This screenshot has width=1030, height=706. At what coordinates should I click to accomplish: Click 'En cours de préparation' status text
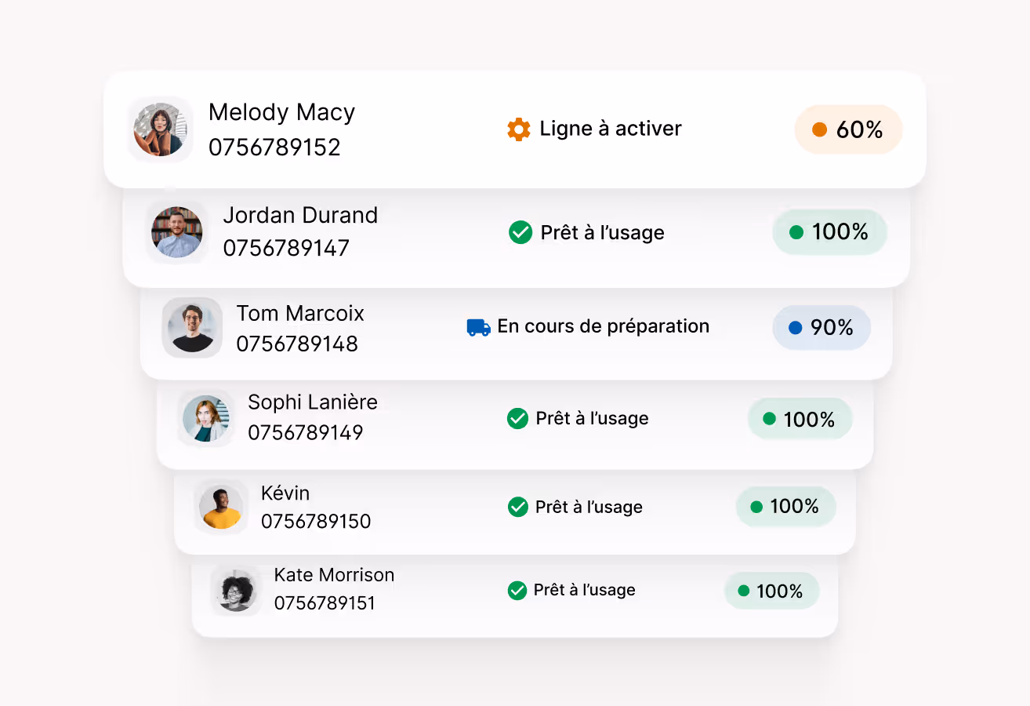[604, 326]
